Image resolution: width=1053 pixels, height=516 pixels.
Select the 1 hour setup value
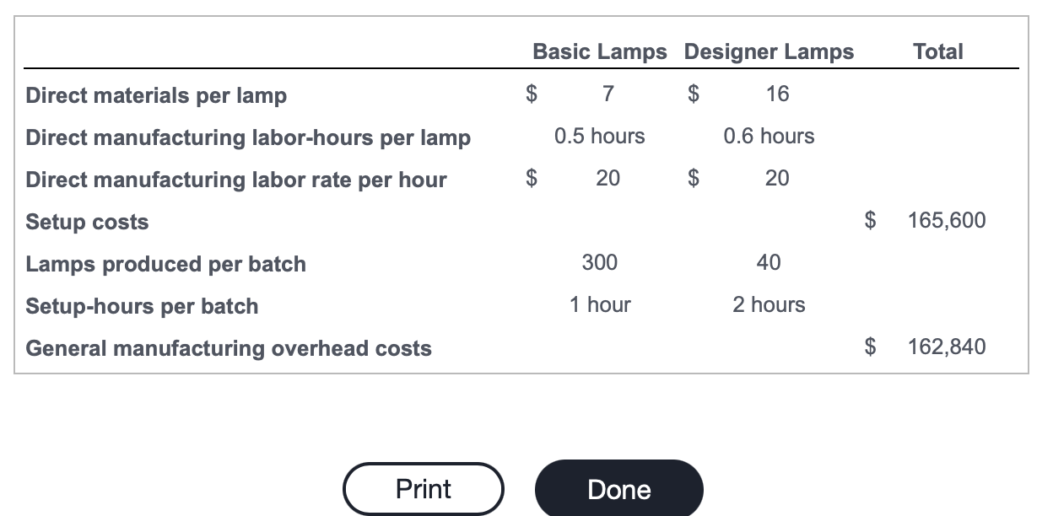(600, 304)
